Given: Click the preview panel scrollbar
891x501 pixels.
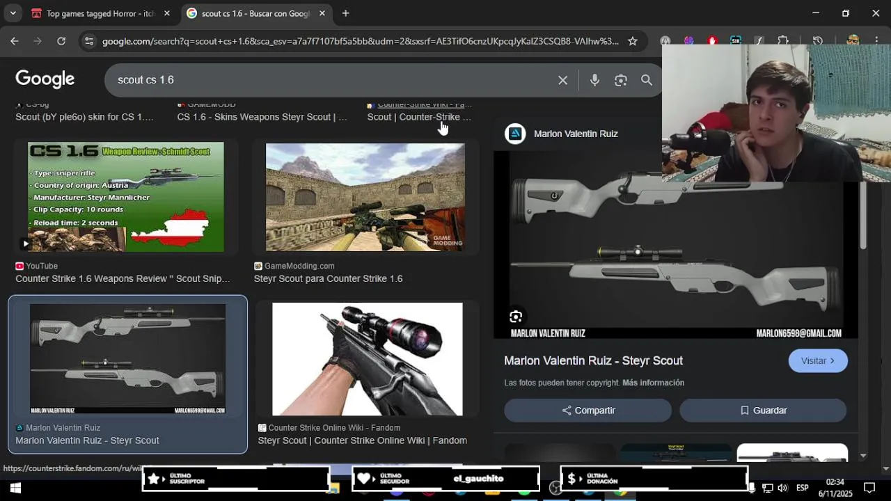Looking at the screenshot, I should click(863, 216).
